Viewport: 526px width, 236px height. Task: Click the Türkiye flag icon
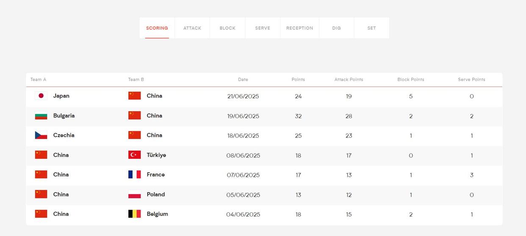pyautogui.click(x=135, y=155)
